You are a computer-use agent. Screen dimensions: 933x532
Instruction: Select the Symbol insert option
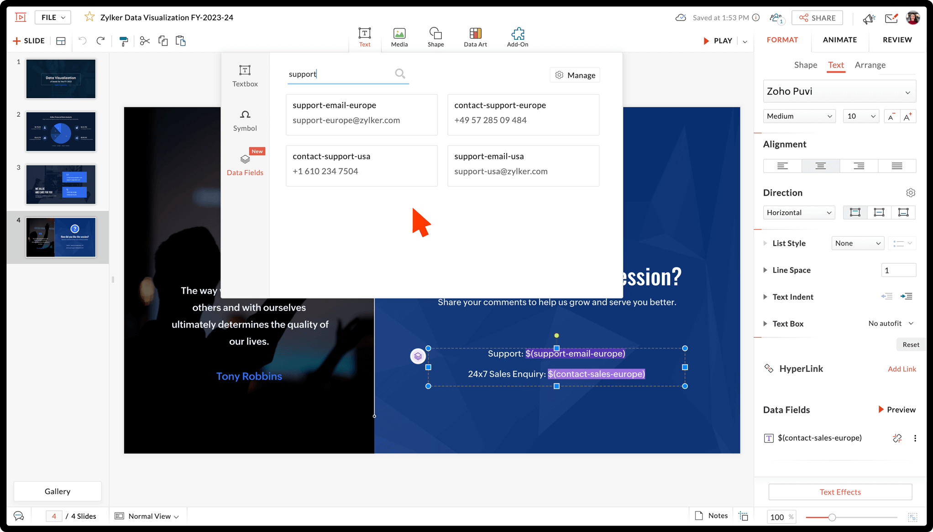tap(245, 120)
